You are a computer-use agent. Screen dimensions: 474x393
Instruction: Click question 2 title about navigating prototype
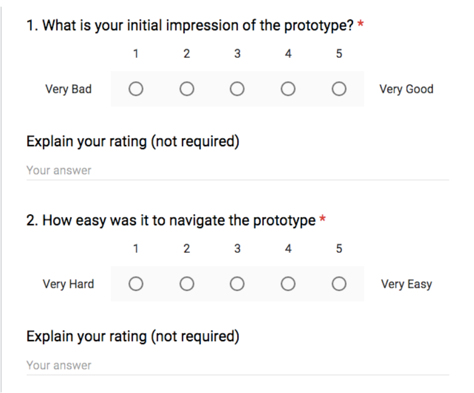tap(171, 220)
